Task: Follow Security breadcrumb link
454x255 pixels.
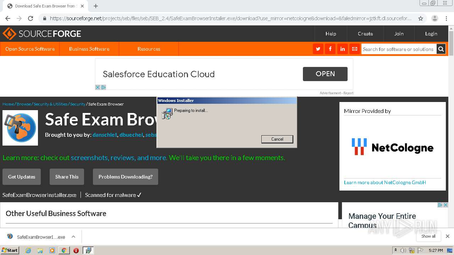Action: 78,104
